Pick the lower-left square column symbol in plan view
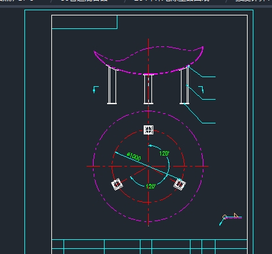272x254 pixels. [x=117, y=184]
